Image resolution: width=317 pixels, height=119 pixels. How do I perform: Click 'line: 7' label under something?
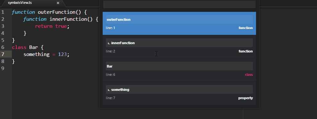coord(110,98)
